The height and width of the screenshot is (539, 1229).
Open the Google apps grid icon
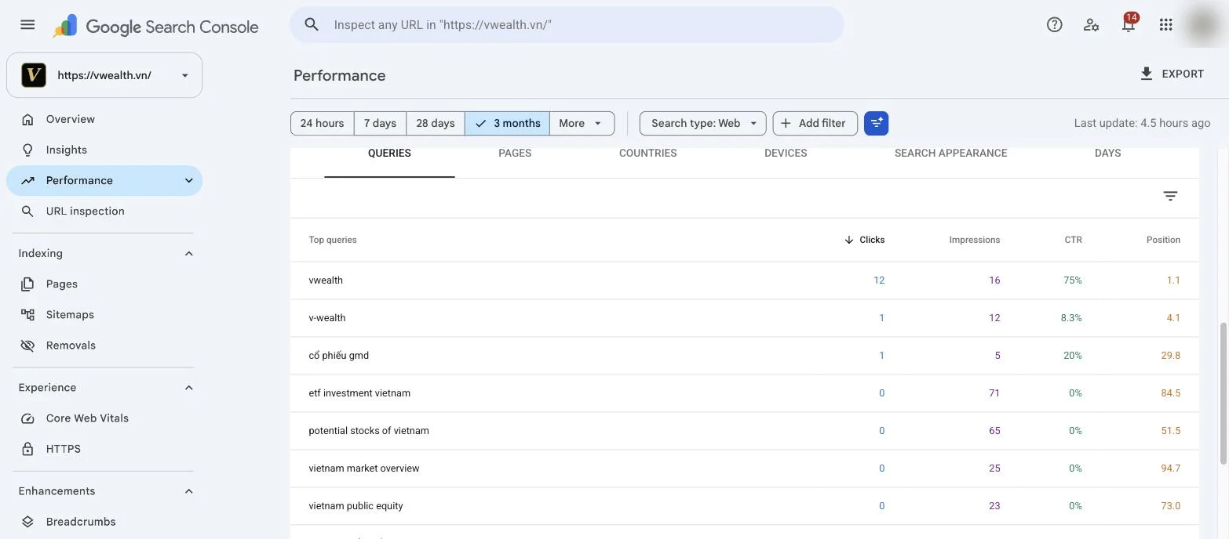click(x=1165, y=24)
